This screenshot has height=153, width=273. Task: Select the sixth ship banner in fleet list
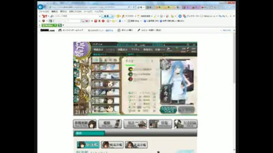click(106, 109)
